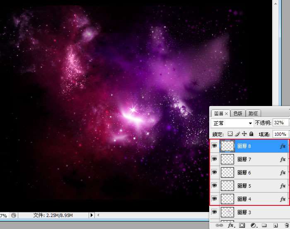This screenshot has height=229, width=290.
Task: Add a layer mask
Action: point(242,225)
